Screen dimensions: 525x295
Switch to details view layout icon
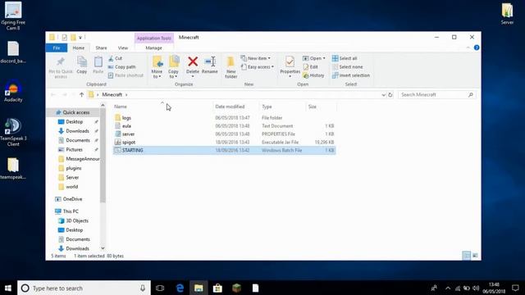pyautogui.click(x=466, y=256)
